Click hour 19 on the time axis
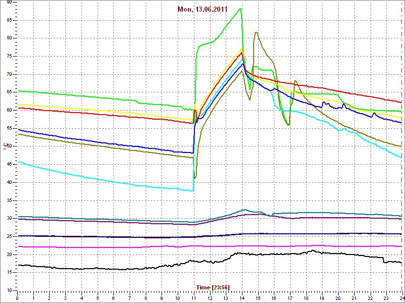This screenshot has height=303, width=405. point(322,298)
